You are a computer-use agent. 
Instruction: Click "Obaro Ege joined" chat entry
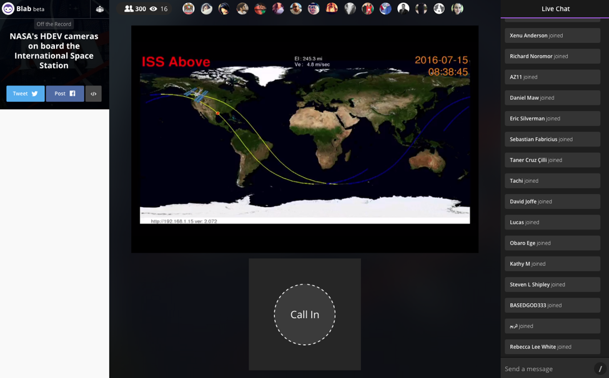tap(552, 243)
